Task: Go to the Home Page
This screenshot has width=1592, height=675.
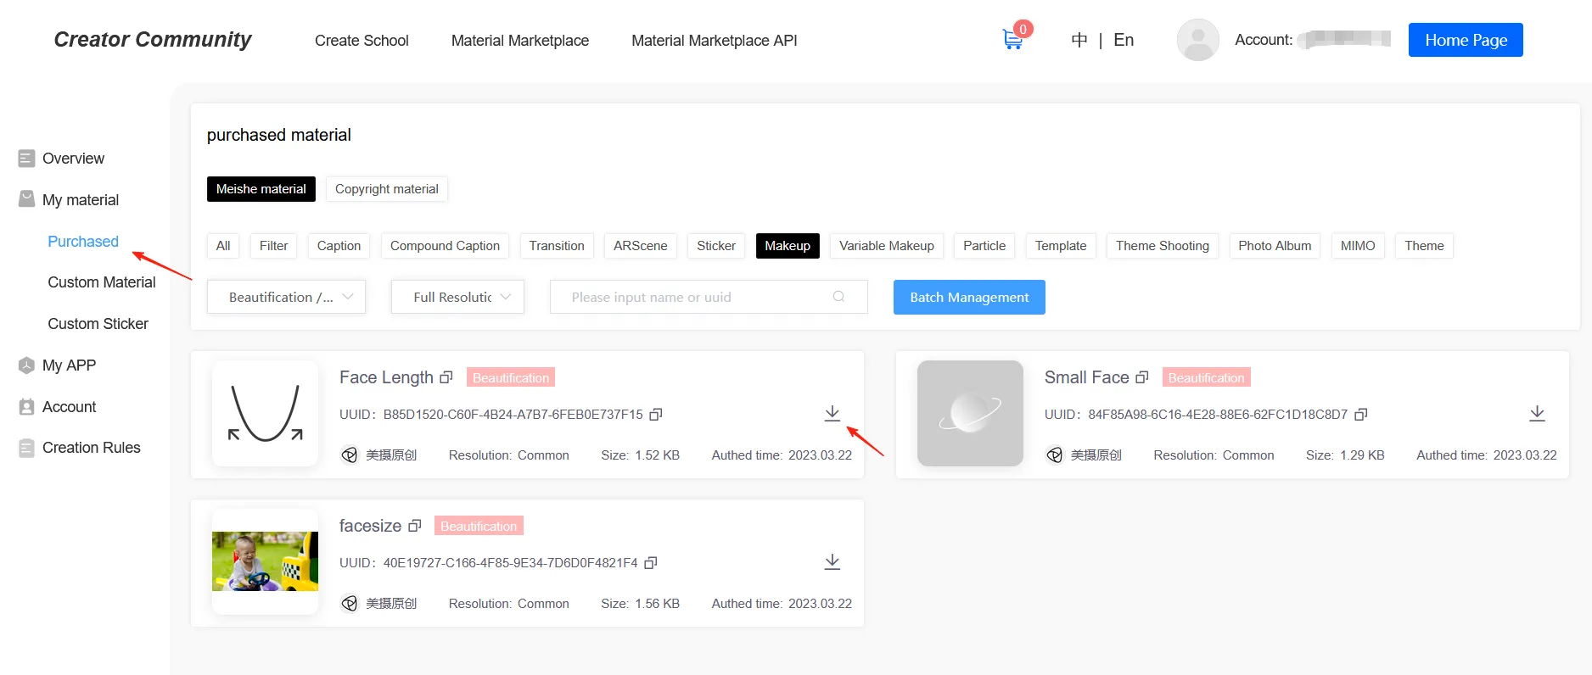Action: tap(1465, 40)
